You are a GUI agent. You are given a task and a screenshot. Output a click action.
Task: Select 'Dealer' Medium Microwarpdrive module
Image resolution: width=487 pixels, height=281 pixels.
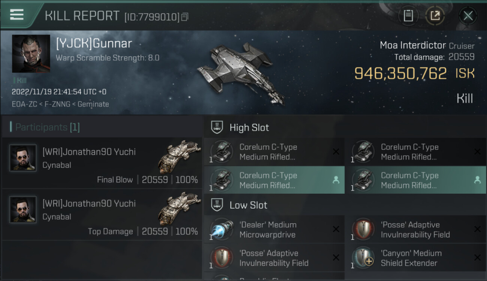click(274, 229)
